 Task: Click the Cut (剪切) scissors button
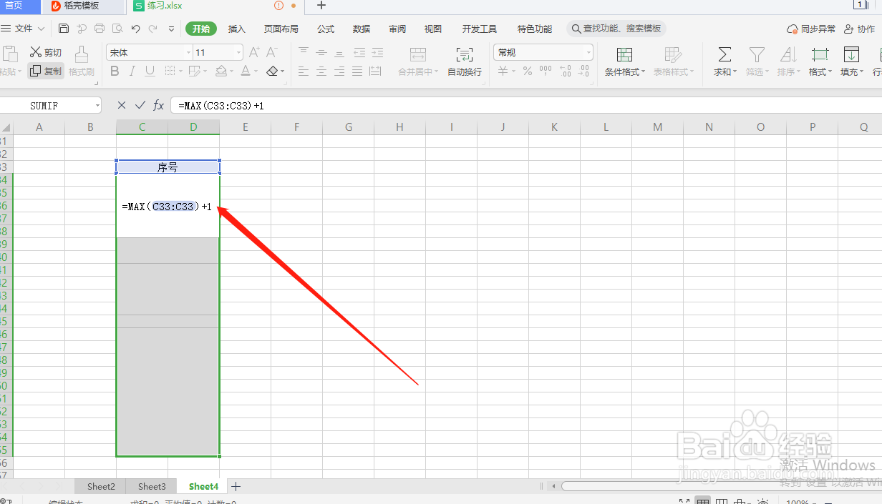coord(46,52)
